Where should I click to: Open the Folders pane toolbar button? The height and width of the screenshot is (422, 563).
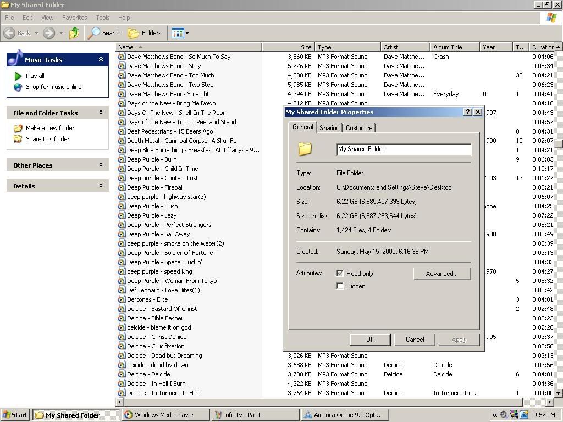click(x=145, y=33)
